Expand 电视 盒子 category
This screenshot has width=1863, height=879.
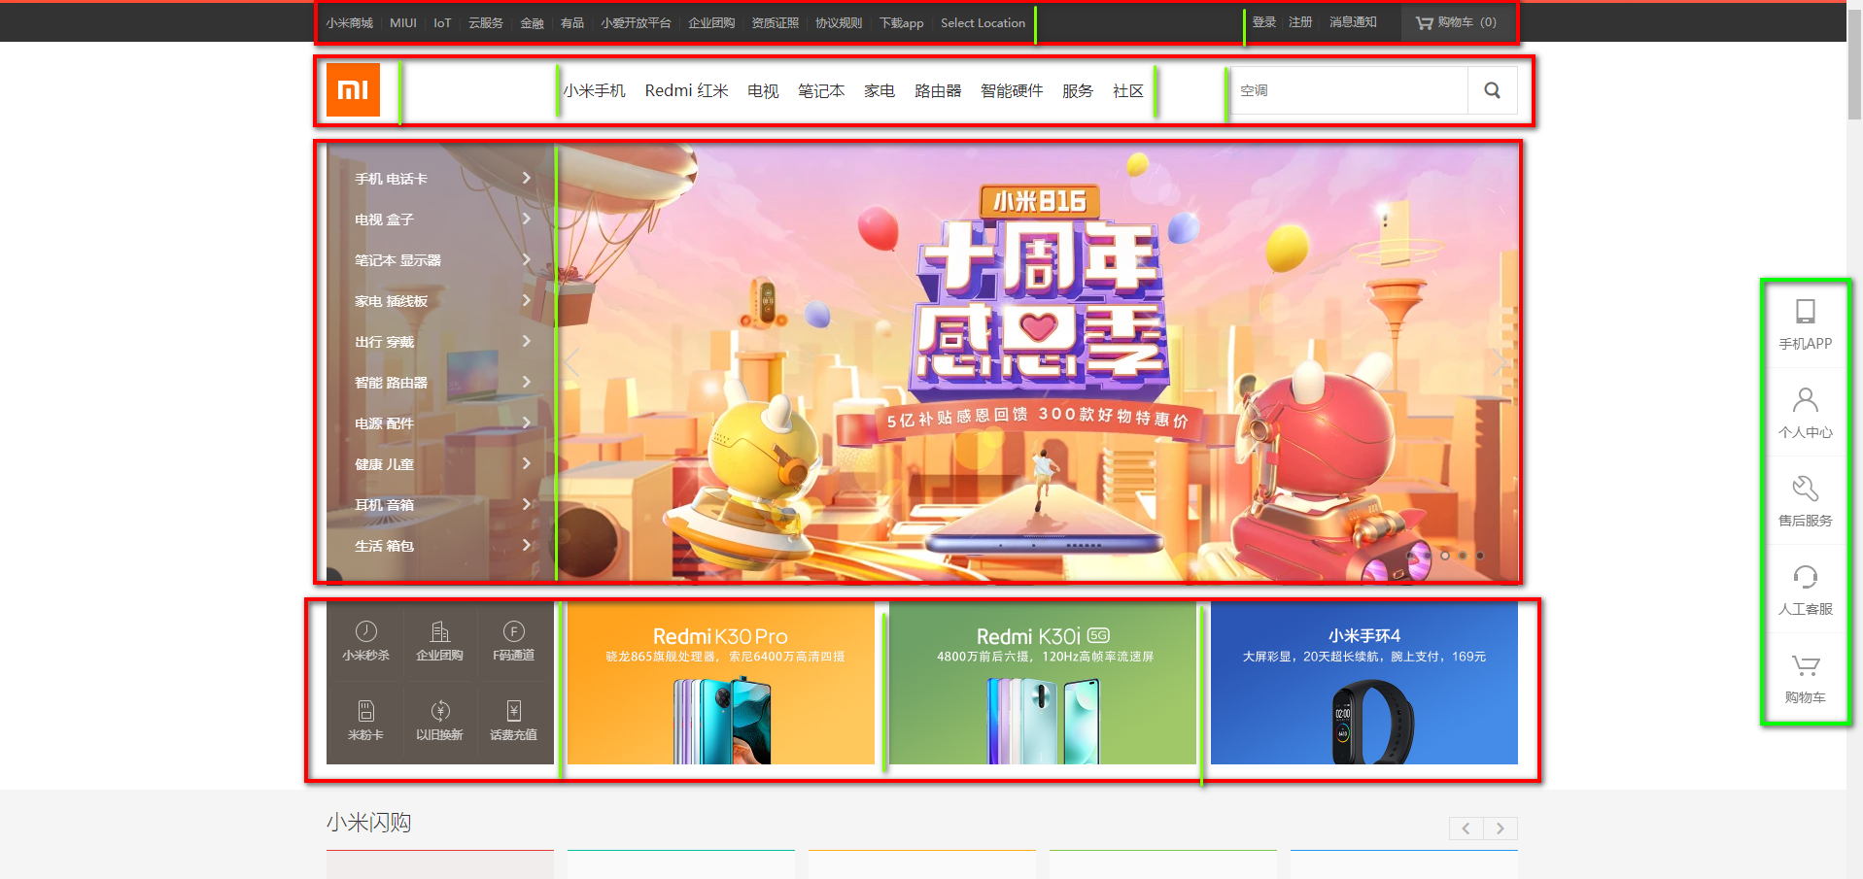(x=440, y=220)
